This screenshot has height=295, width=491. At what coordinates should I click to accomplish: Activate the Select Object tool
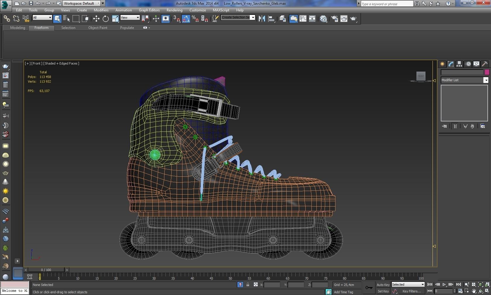(57, 19)
